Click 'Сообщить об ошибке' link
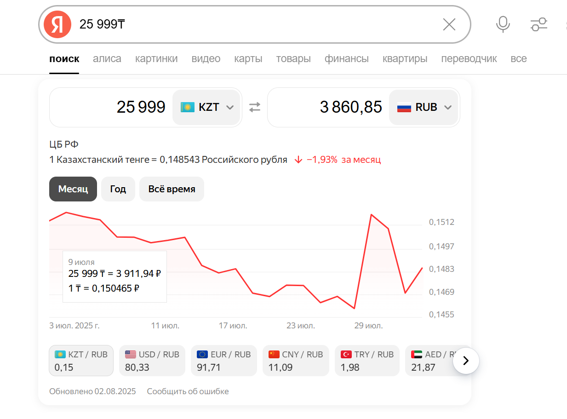The height and width of the screenshot is (419, 567). click(188, 391)
